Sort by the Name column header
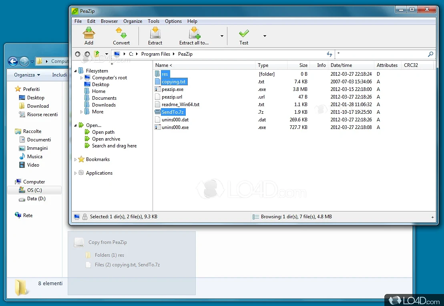The image size is (444, 306). (x=204, y=65)
